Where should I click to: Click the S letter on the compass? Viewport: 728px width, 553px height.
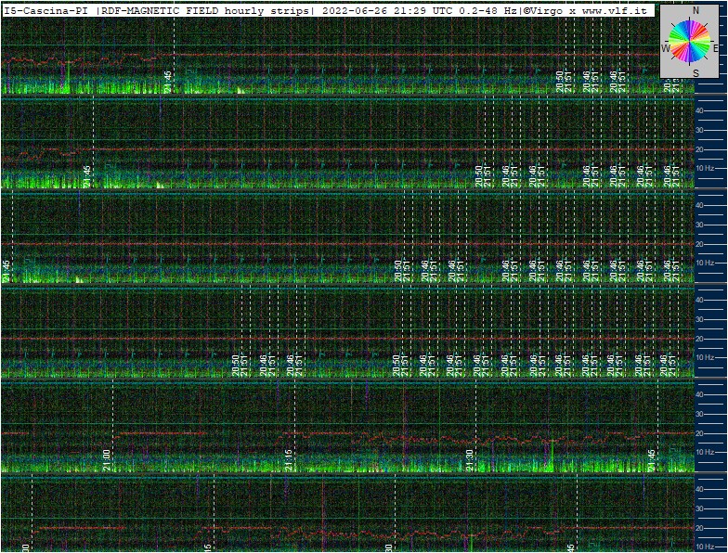click(695, 72)
